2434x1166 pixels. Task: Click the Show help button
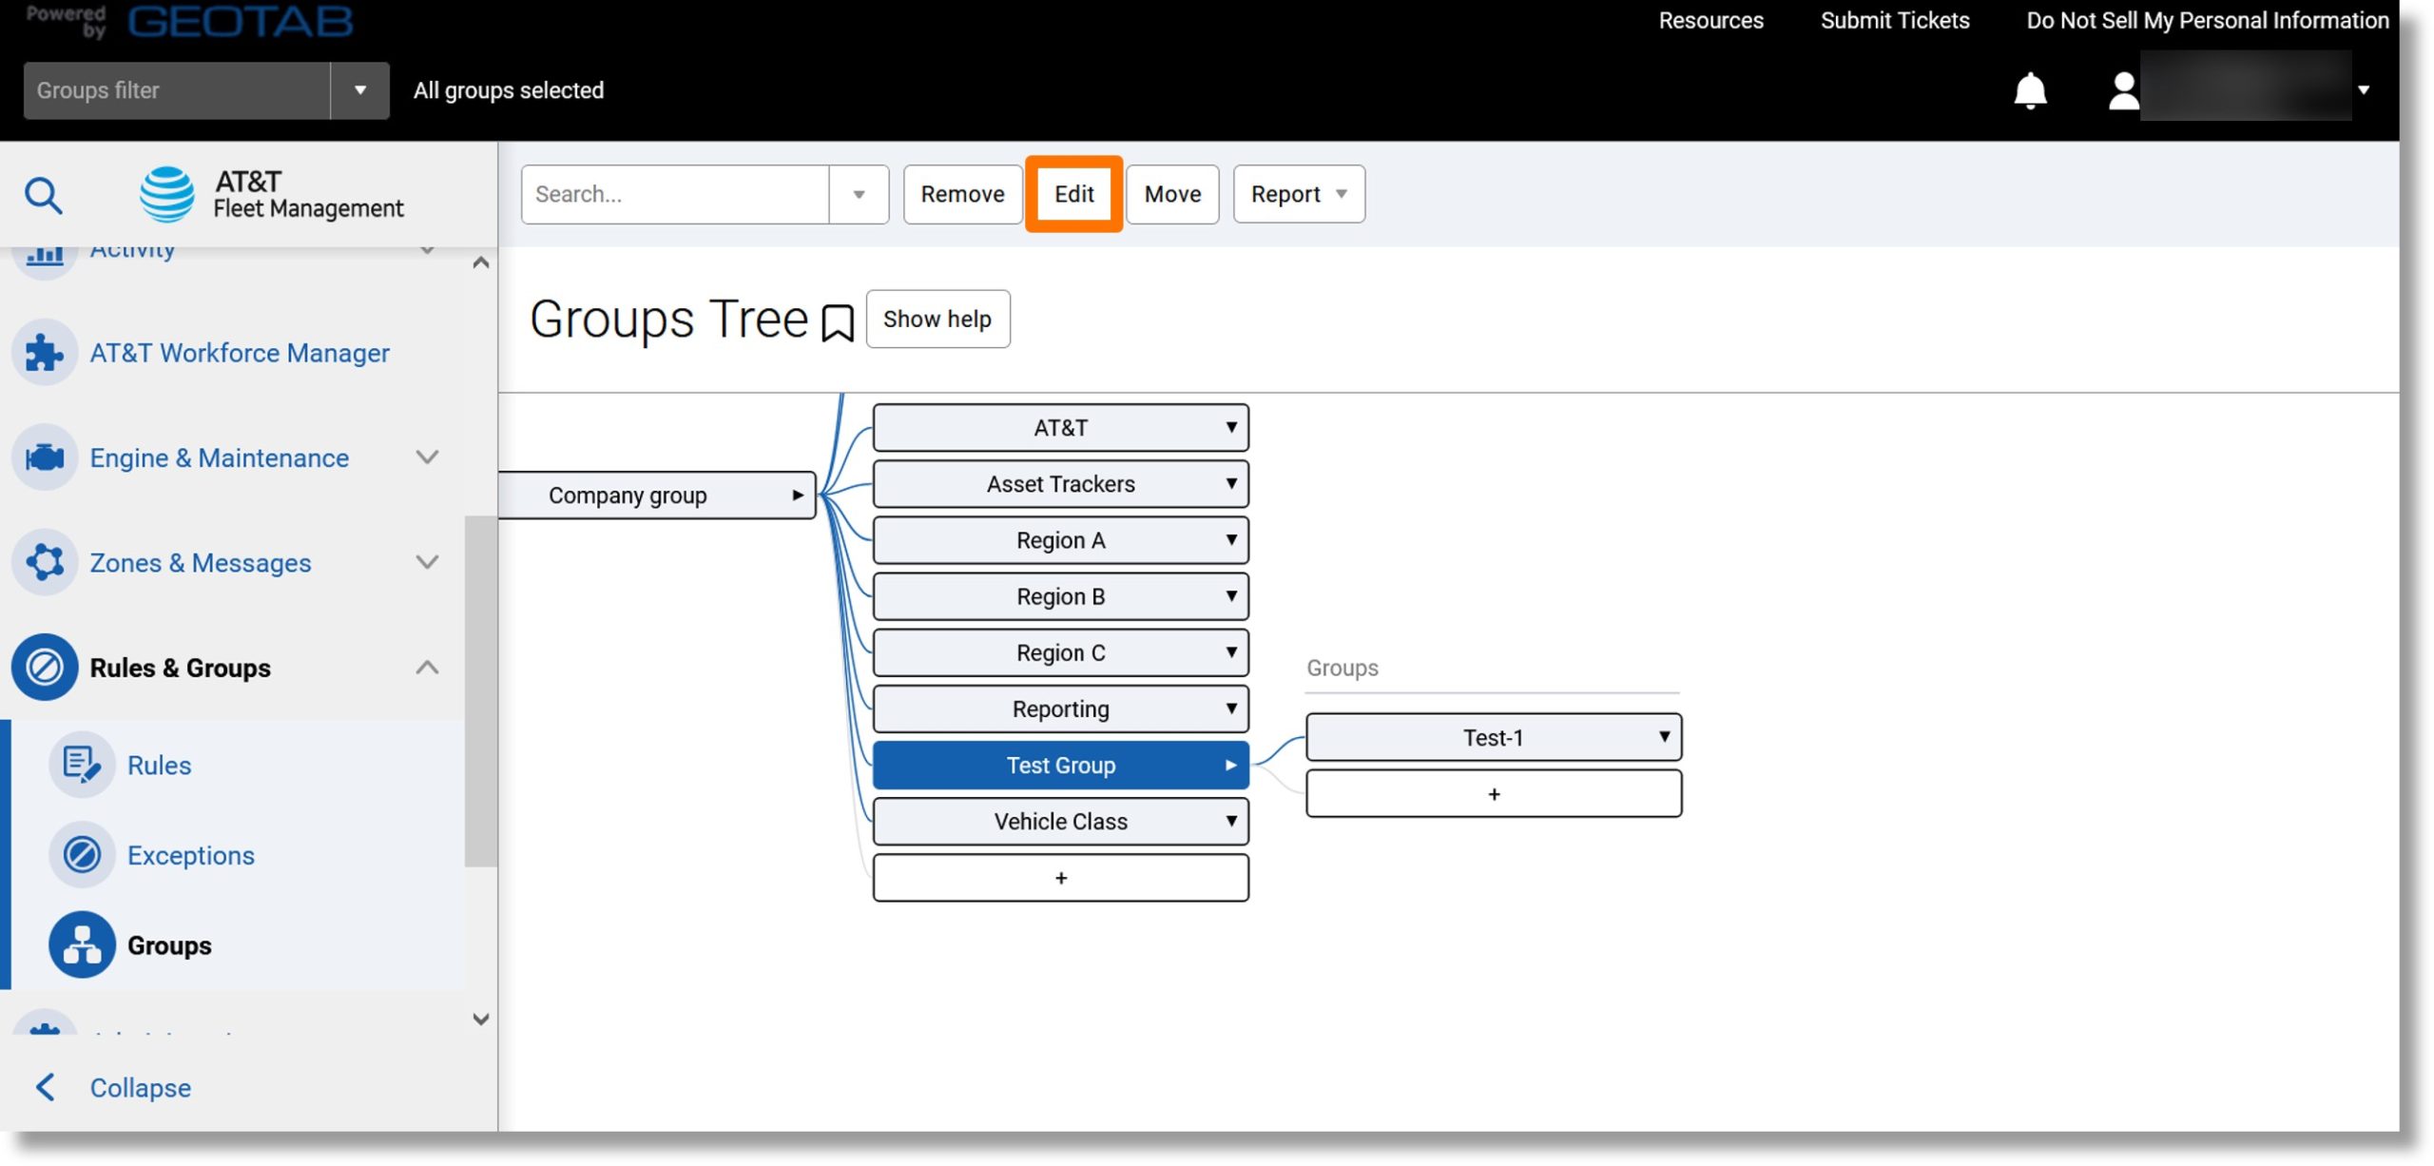937,319
